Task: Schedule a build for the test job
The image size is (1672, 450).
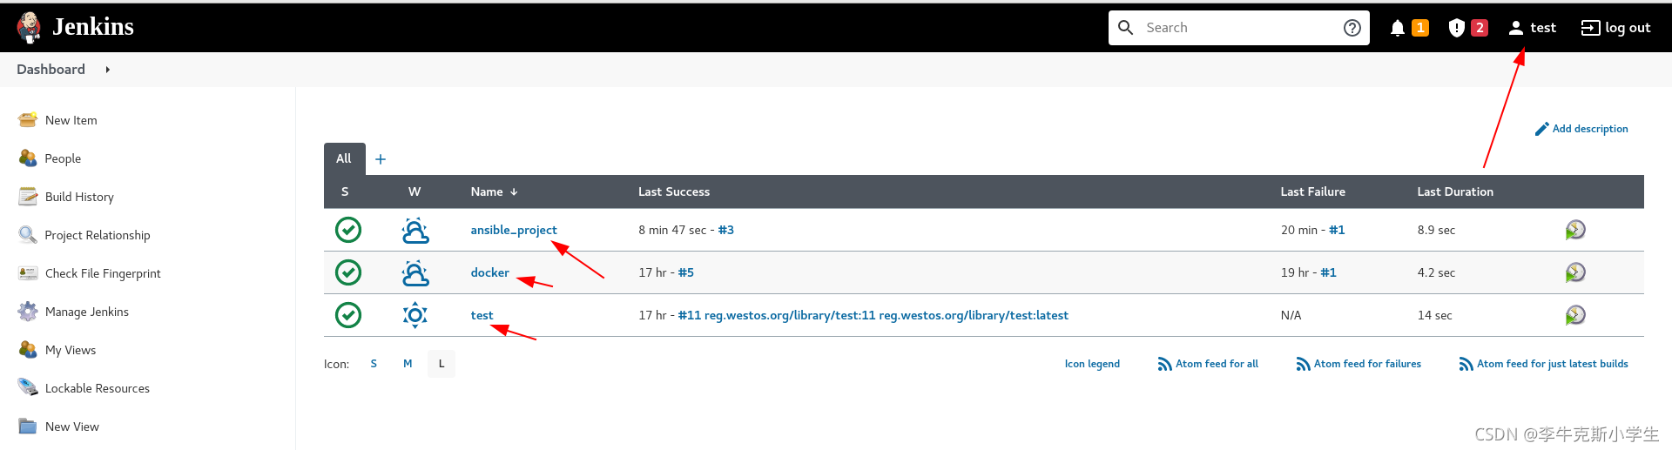Action: coord(1575,315)
